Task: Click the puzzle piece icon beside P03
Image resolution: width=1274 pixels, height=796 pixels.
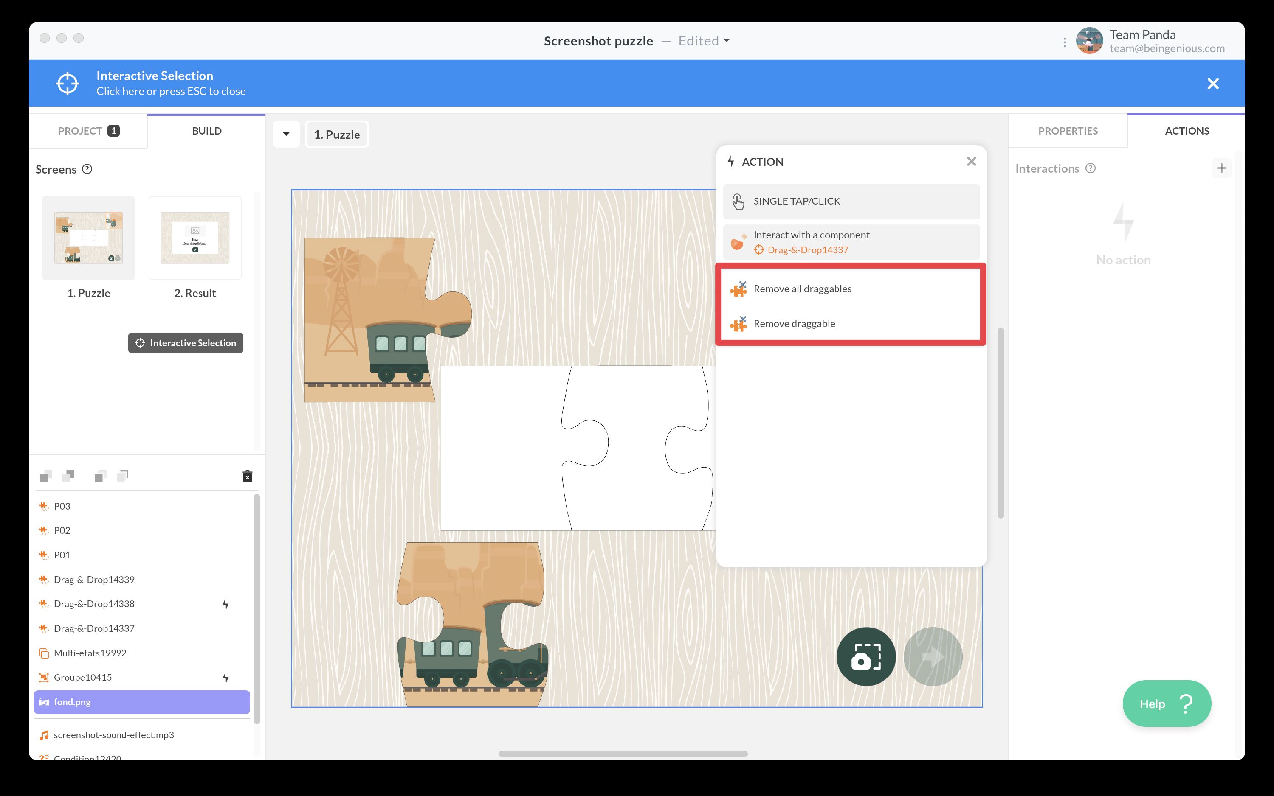Action: 44,506
